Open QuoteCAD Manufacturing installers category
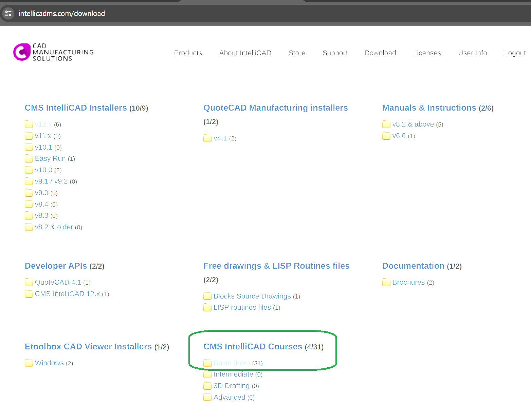This screenshot has height=404, width=531. pyautogui.click(x=276, y=108)
